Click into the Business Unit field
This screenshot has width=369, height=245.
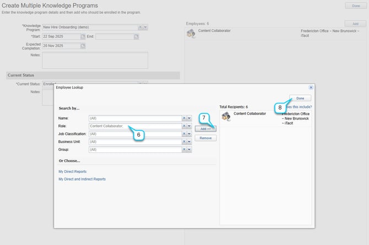click(135, 141)
